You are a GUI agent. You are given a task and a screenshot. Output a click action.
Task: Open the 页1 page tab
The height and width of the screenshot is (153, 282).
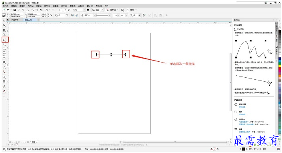34,142
